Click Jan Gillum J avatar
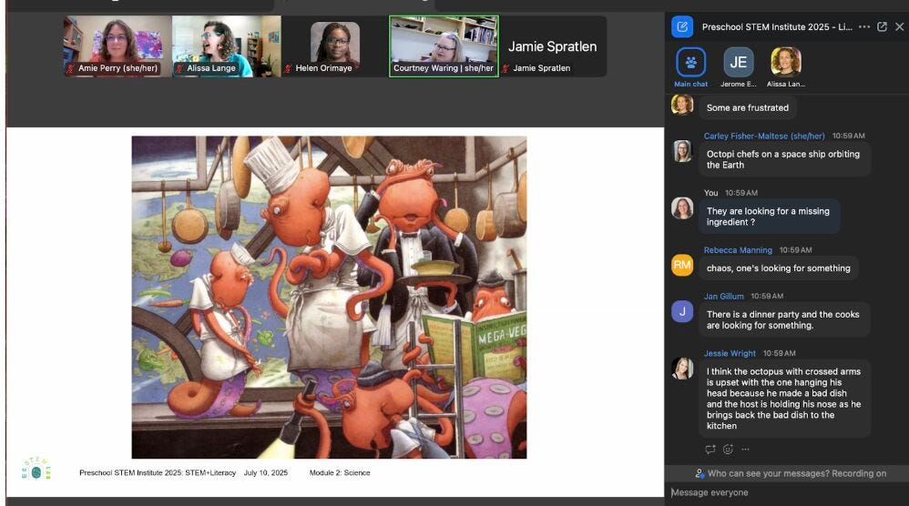 [681, 311]
